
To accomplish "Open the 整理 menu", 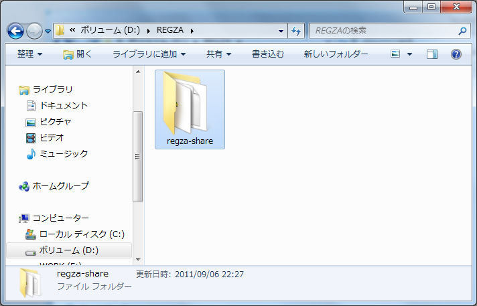I will [29, 54].
